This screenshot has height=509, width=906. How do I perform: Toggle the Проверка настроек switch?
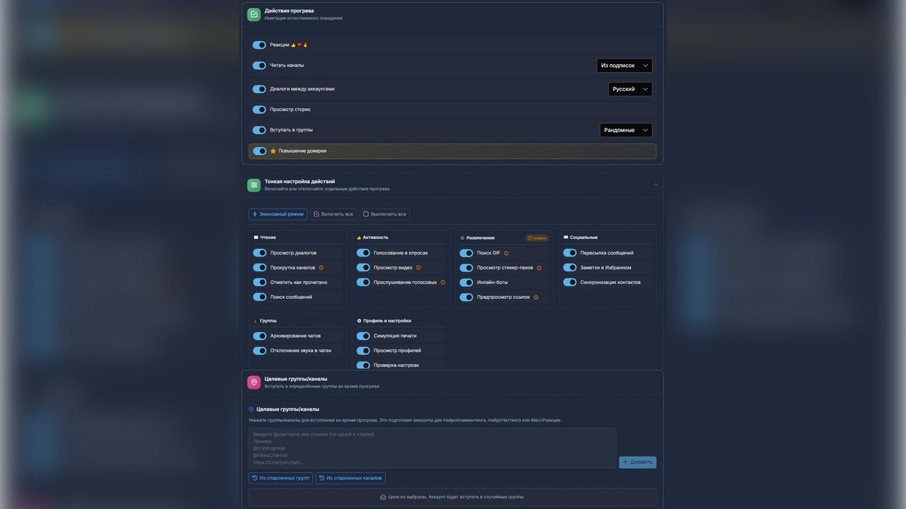click(x=363, y=365)
